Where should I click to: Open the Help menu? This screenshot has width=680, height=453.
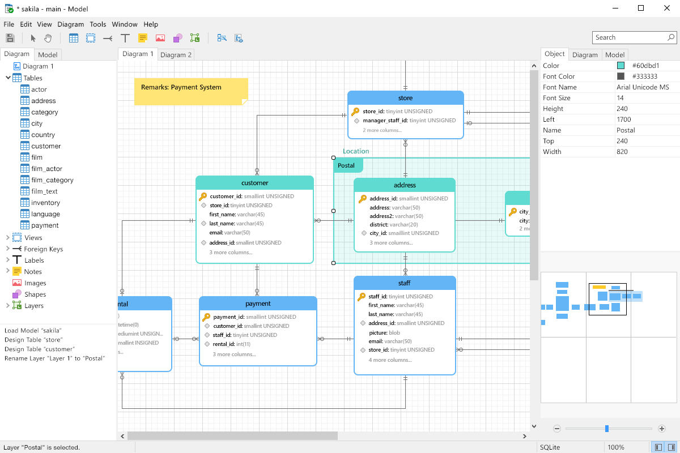(151, 24)
